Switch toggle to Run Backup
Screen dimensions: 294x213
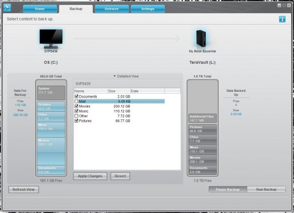click(x=266, y=189)
